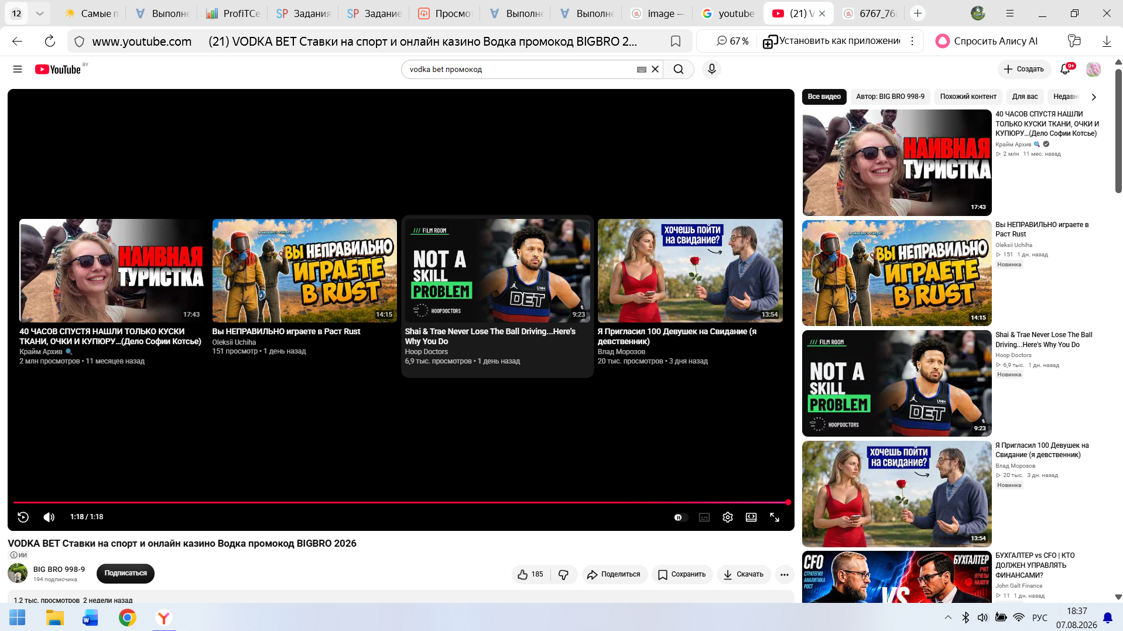Open the 67 % page reviews indicator
The width and height of the screenshot is (1123, 631).
[732, 41]
